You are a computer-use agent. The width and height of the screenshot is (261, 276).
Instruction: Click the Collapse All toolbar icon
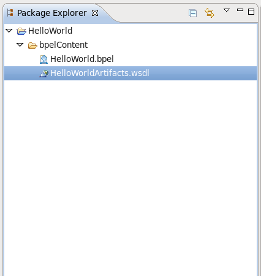point(193,13)
